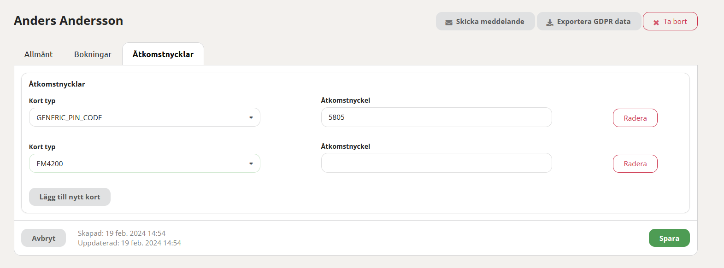Switch to the Allmänt tab
Viewport: 724px width, 268px height.
point(39,54)
